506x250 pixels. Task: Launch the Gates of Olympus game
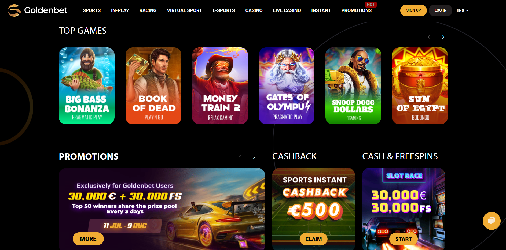(x=287, y=86)
